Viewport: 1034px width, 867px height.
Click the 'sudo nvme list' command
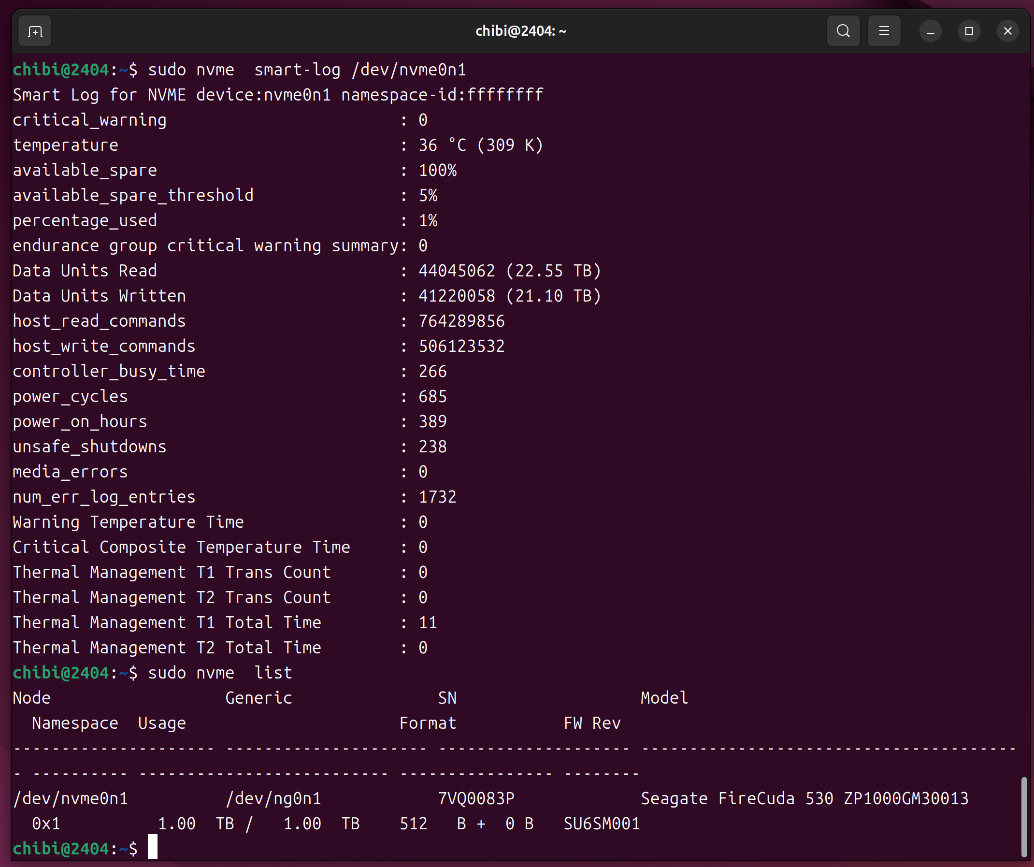point(219,673)
